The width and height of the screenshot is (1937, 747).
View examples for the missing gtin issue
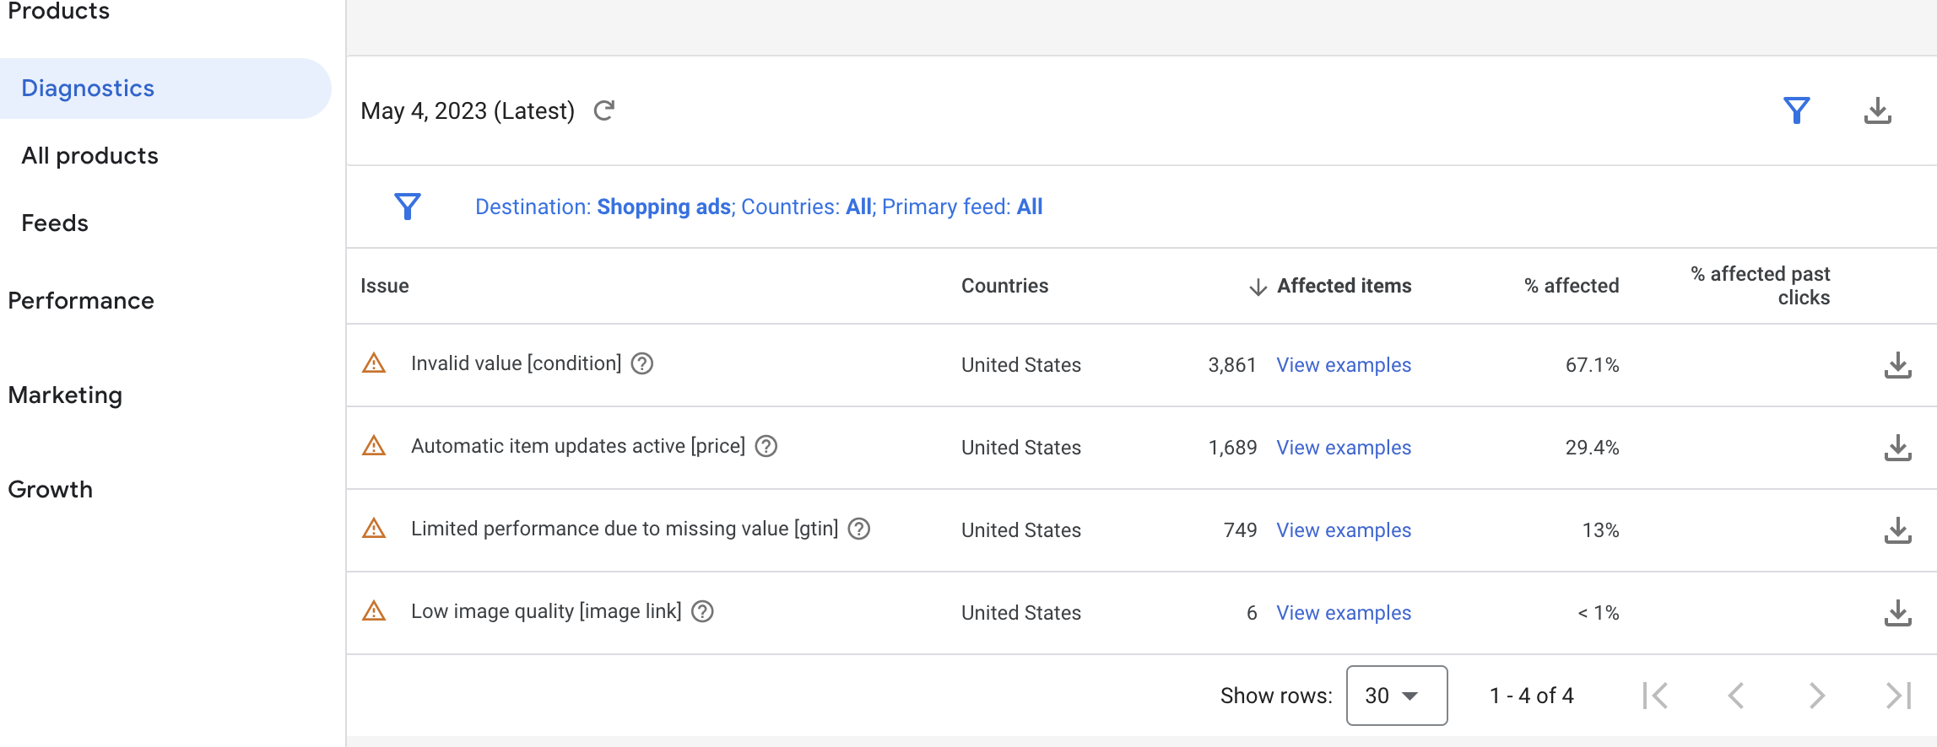pyautogui.click(x=1343, y=530)
